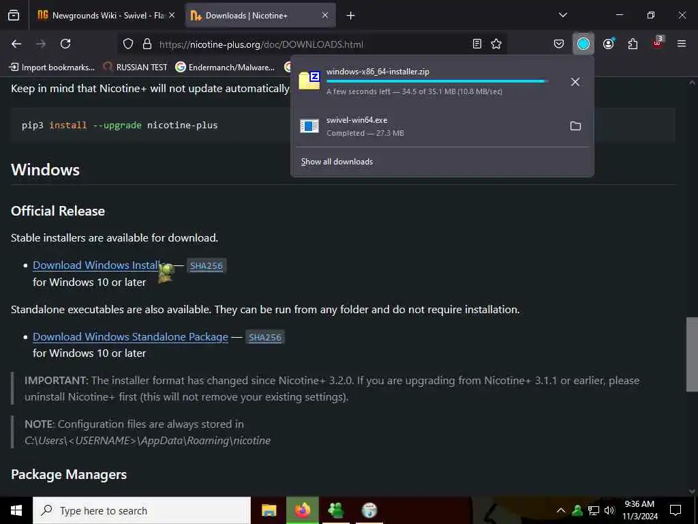
Task: Click the page vertical scrollbar thumb
Action: (692, 354)
